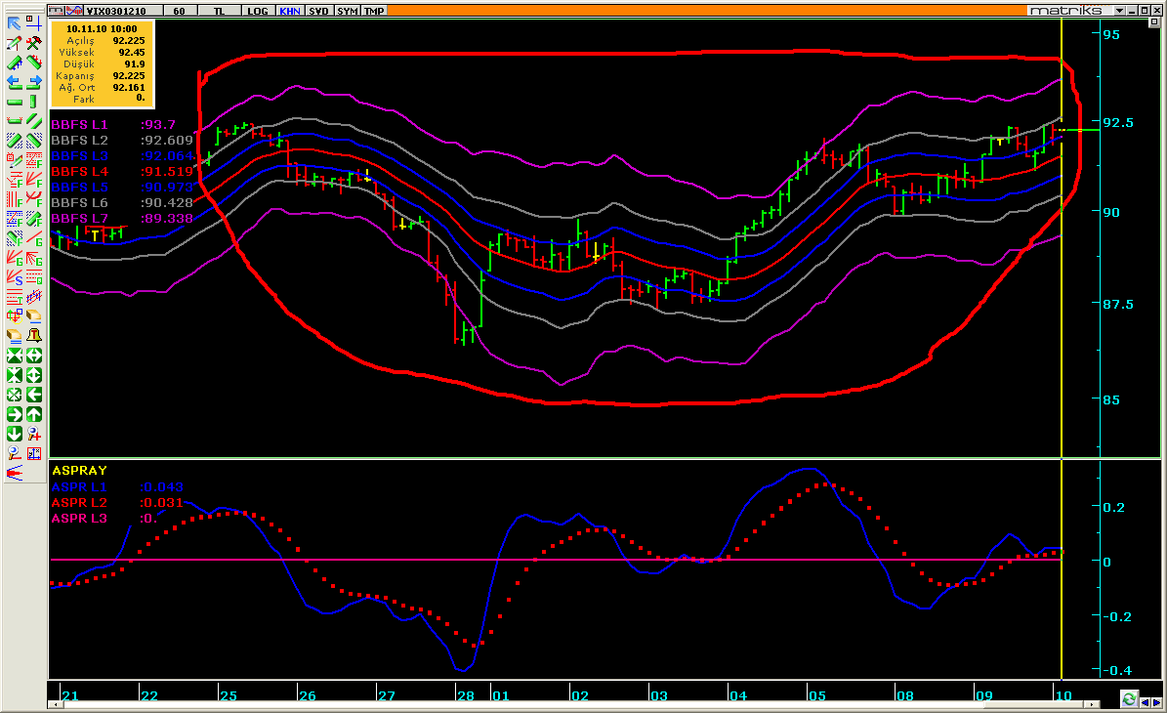The image size is (1167, 713).
Task: Click the green right arrow icon
Action: tap(15, 414)
